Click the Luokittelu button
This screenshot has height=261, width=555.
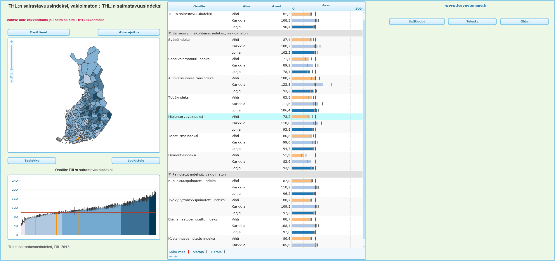136,161
